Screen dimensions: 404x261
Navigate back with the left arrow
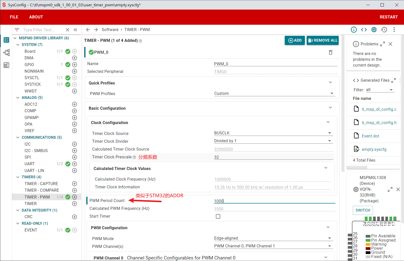[88, 30]
